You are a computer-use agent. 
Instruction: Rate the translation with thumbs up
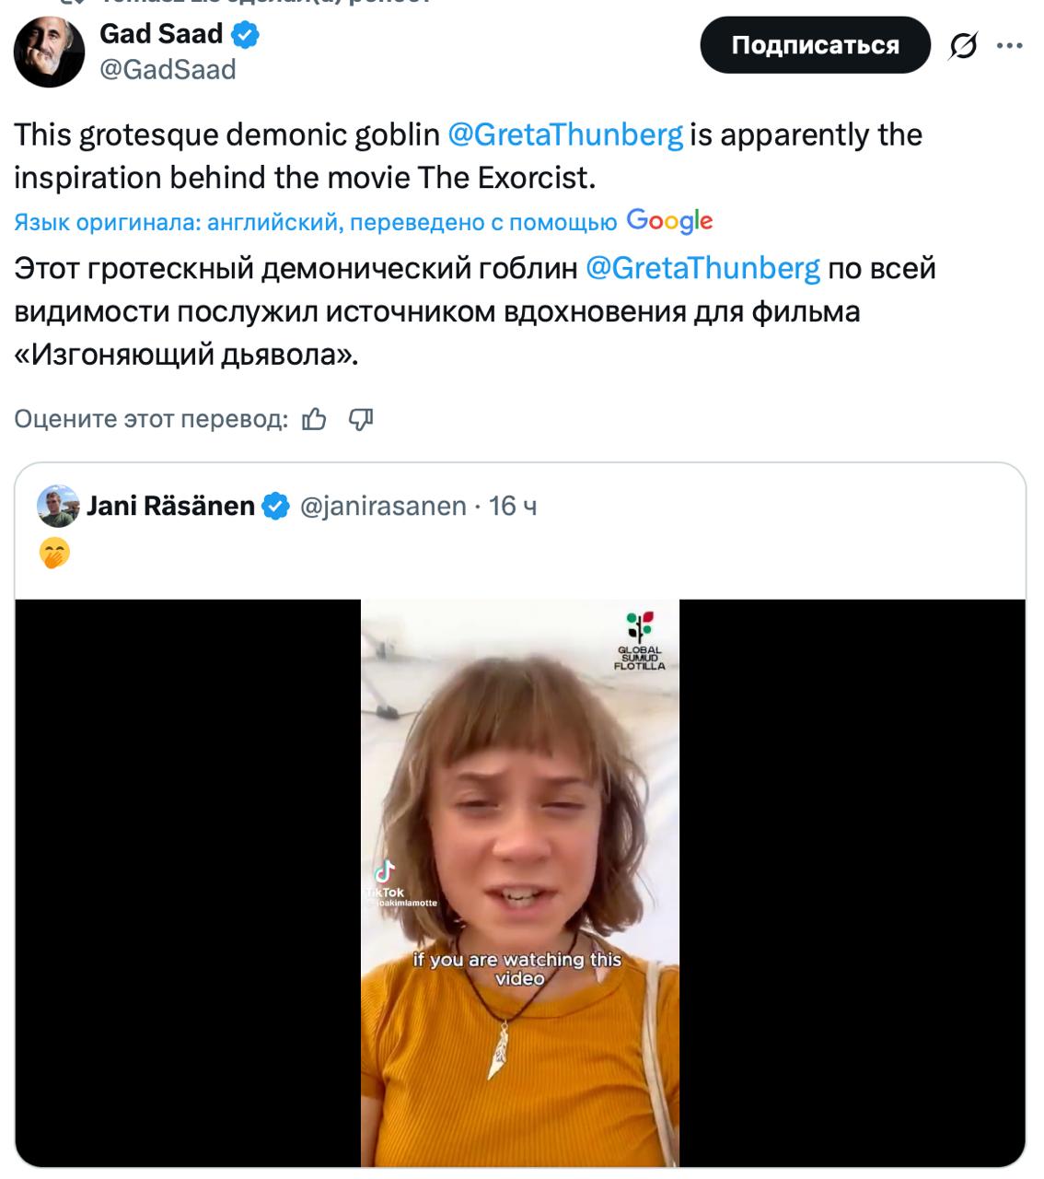[x=315, y=420]
